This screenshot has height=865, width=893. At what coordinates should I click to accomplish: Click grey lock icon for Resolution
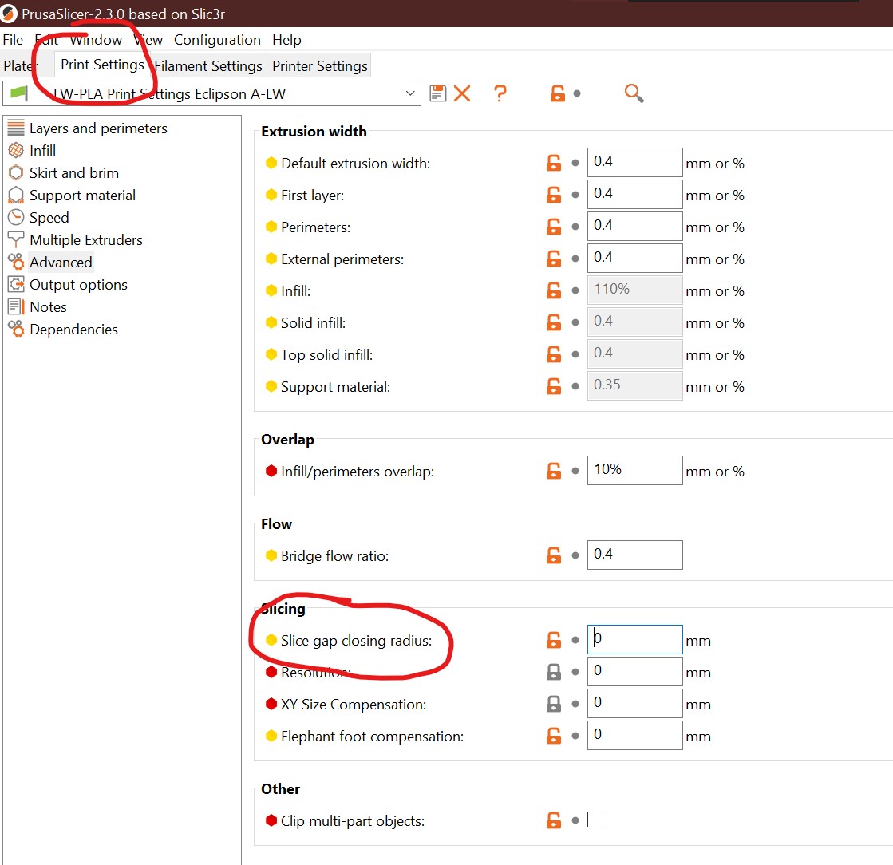pos(554,672)
